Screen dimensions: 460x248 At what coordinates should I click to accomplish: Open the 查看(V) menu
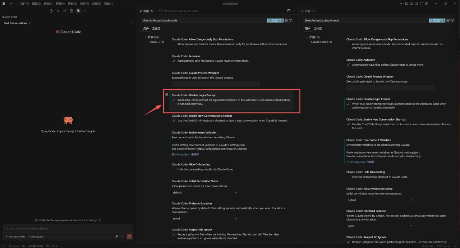pyautogui.click(x=60, y=4)
